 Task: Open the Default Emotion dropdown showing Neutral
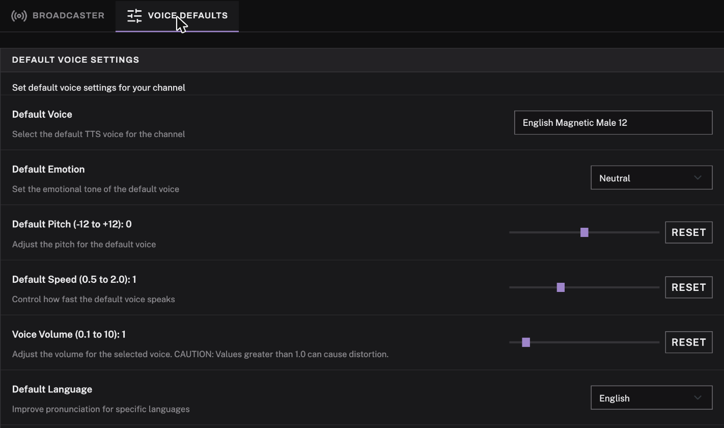651,178
